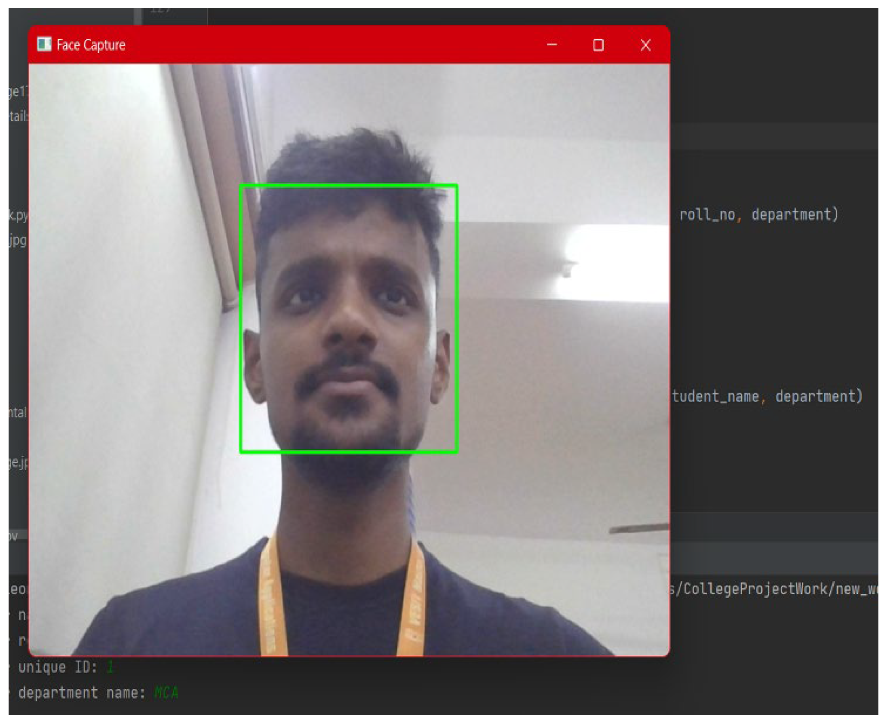The width and height of the screenshot is (887, 724).
Task: Click the Face Capture window icon
Action: 44,44
